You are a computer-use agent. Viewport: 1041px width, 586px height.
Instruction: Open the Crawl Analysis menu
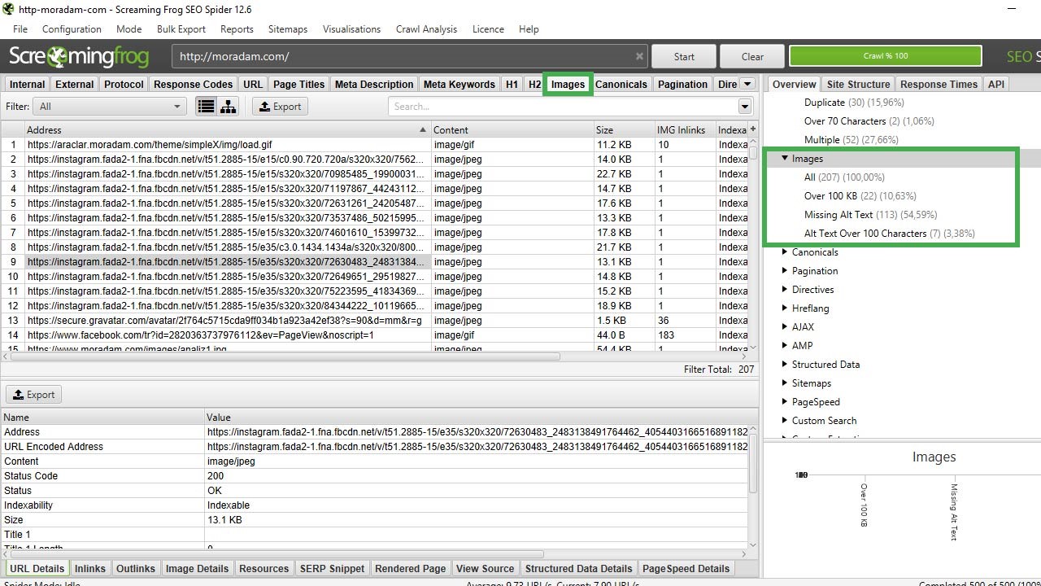[x=426, y=28]
